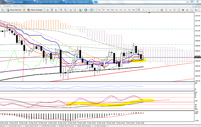Zoom in on the chart
This screenshot has width=201, height=127.
click(61, 10)
